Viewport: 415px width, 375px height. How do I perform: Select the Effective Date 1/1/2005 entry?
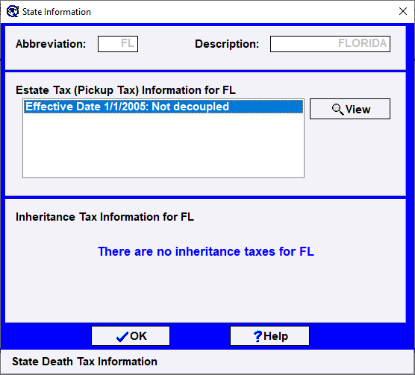point(163,107)
